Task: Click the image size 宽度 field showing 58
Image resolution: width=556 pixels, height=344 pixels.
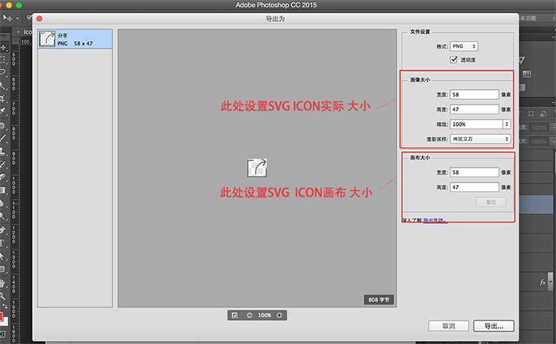Action: pos(475,94)
